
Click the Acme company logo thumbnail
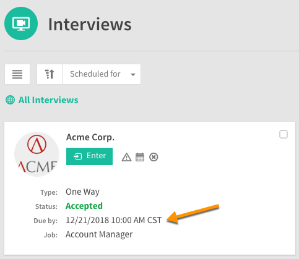(37, 154)
